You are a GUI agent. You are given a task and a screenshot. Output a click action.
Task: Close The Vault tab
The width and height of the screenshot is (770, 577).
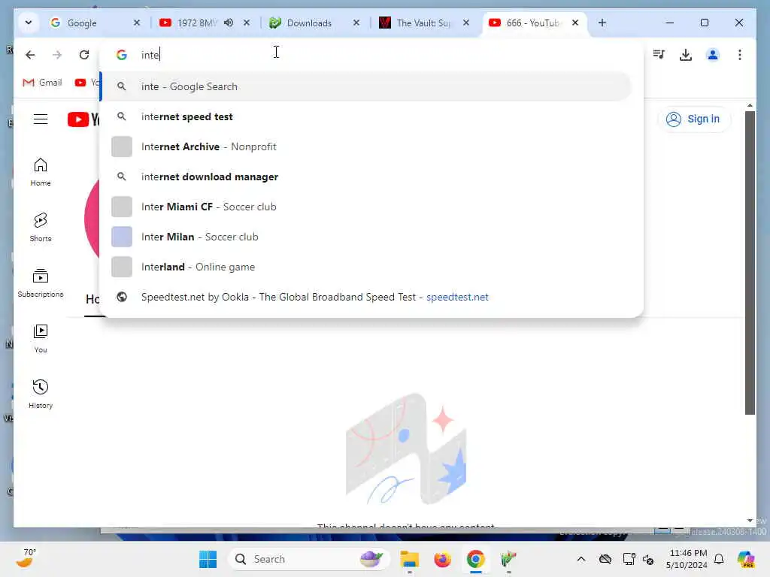coord(466,23)
